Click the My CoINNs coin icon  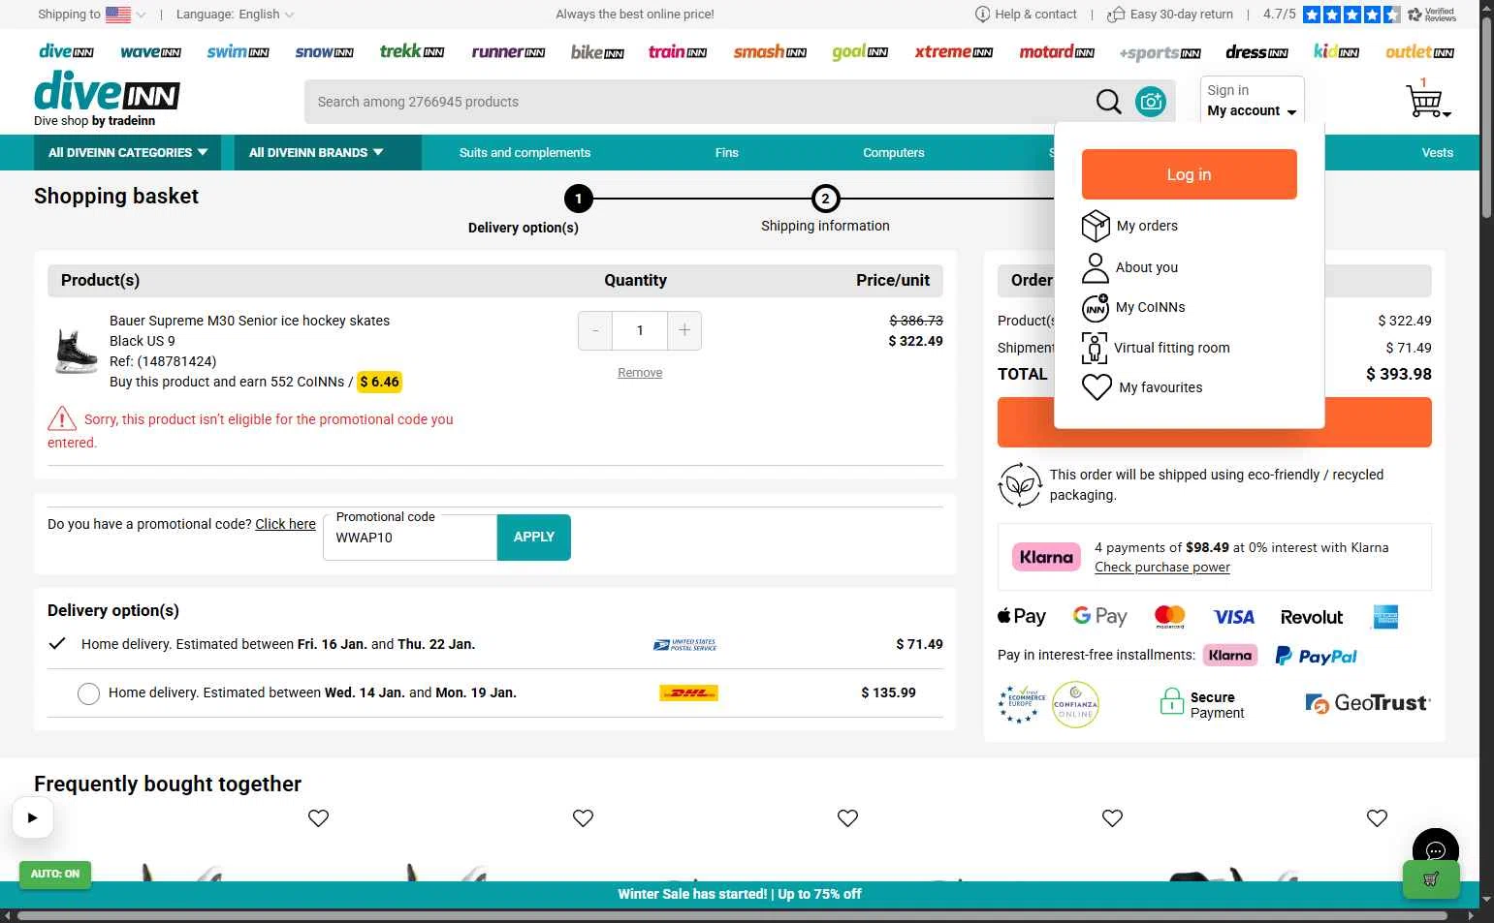click(1096, 307)
